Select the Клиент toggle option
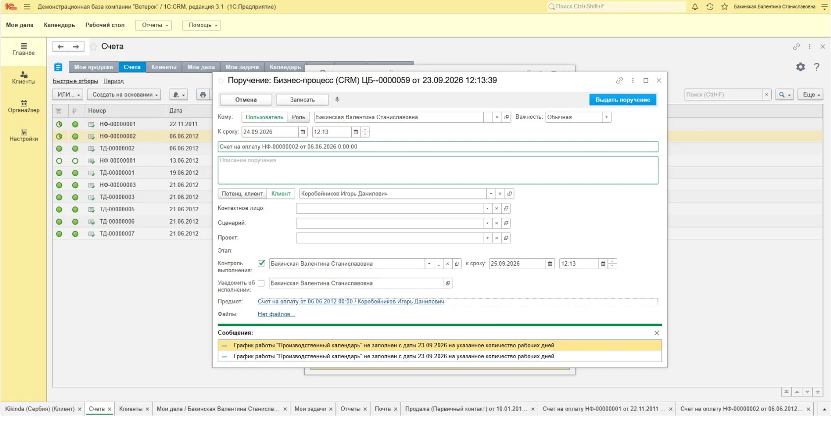 (281, 194)
